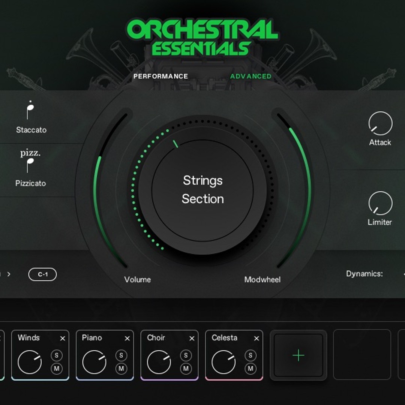The height and width of the screenshot is (405, 405).
Task: Click the Celesta instrument volume knob
Action: (x=223, y=361)
